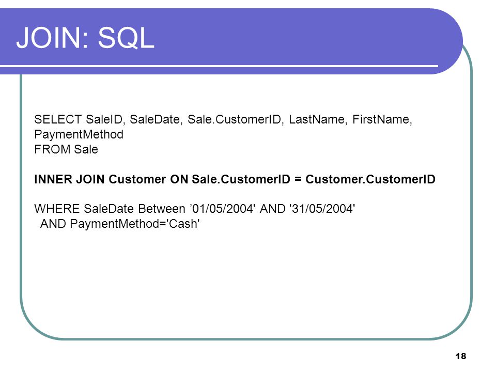Click the date '01/05/2004'
Image resolution: width=496 pixels, height=372 pixels.
tap(223, 209)
